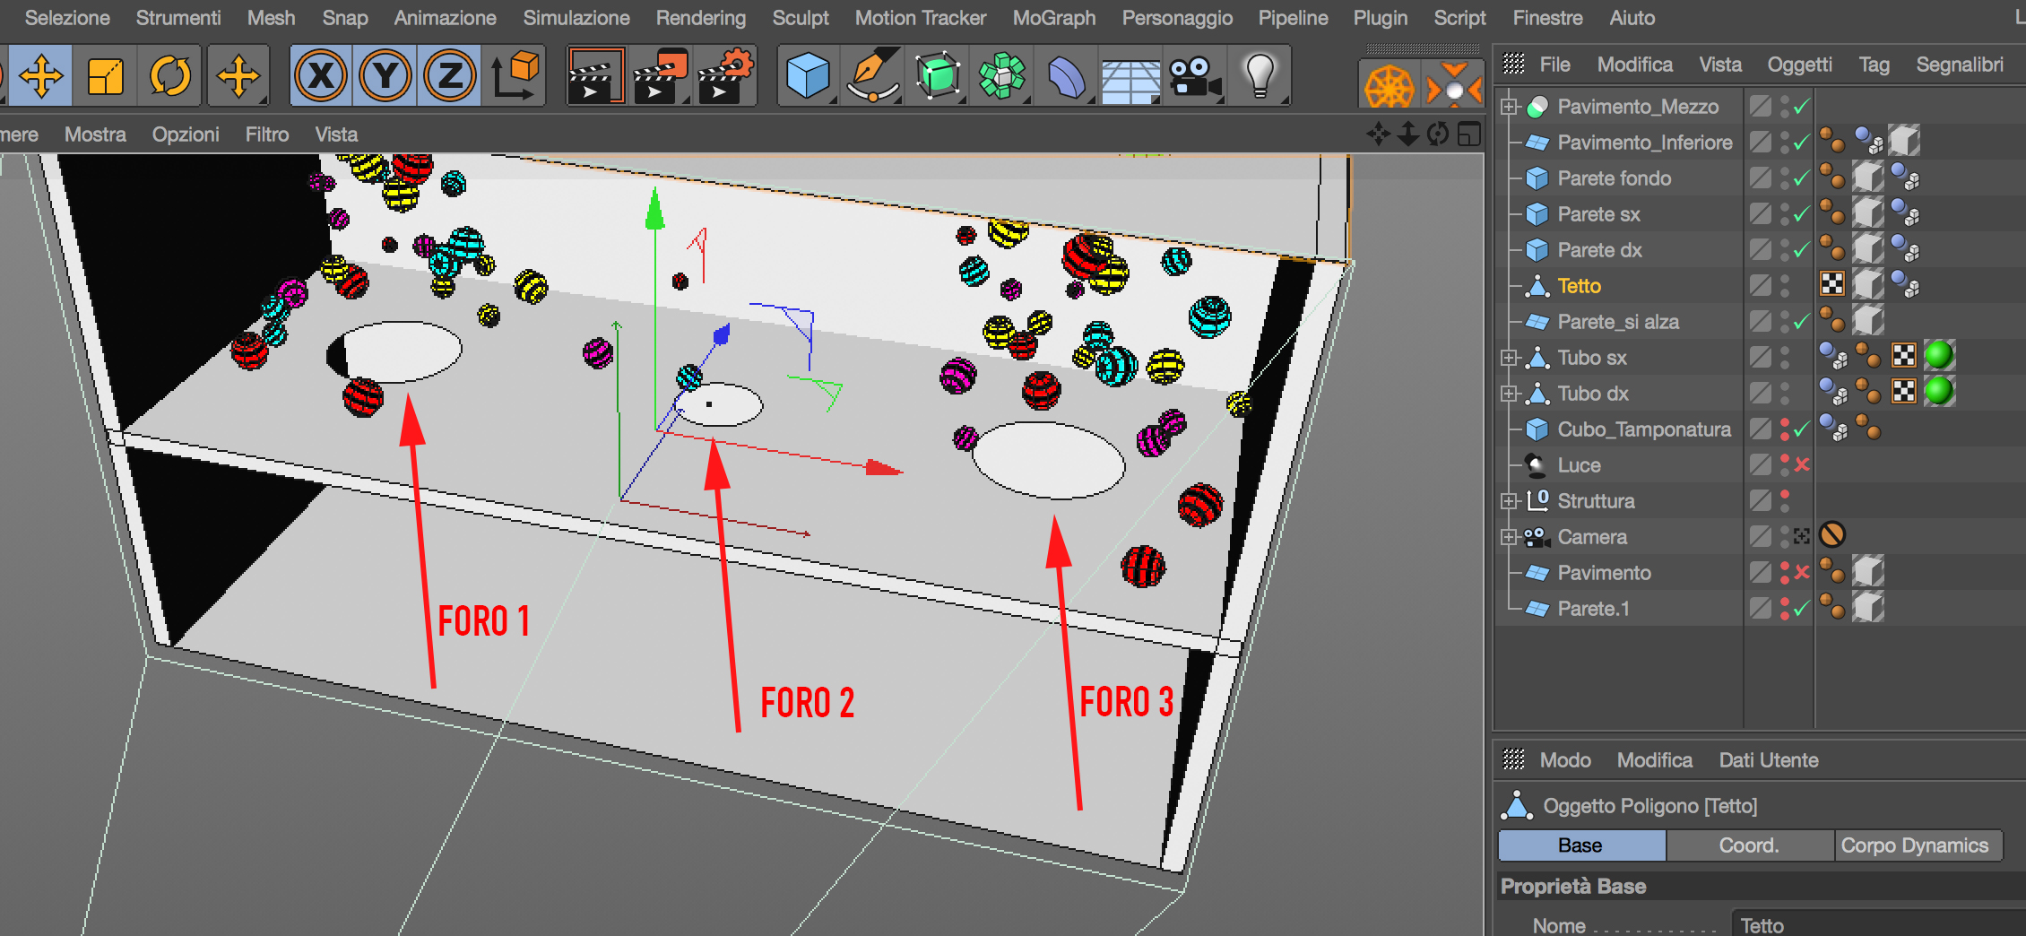Switch to the Coord. tab
This screenshot has width=2026, height=936.
point(1749,845)
